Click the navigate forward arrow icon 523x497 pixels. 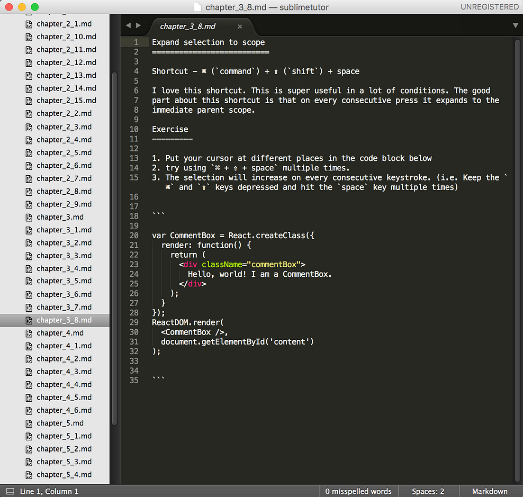138,25
